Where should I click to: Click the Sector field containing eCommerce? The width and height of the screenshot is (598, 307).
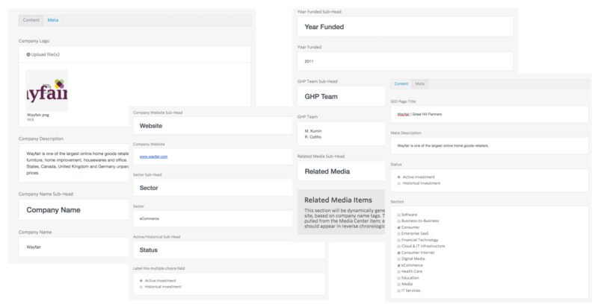click(213, 219)
